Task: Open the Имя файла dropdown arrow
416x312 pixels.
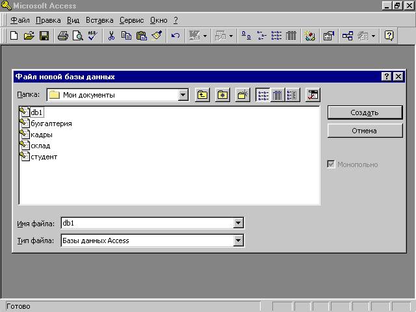Action: point(239,224)
